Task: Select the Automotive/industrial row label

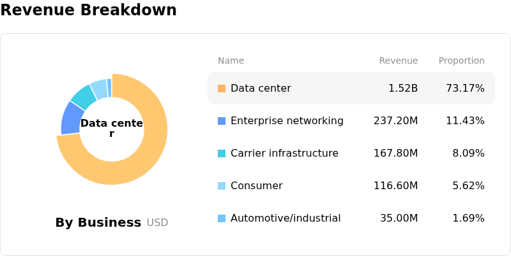Action: (287, 218)
